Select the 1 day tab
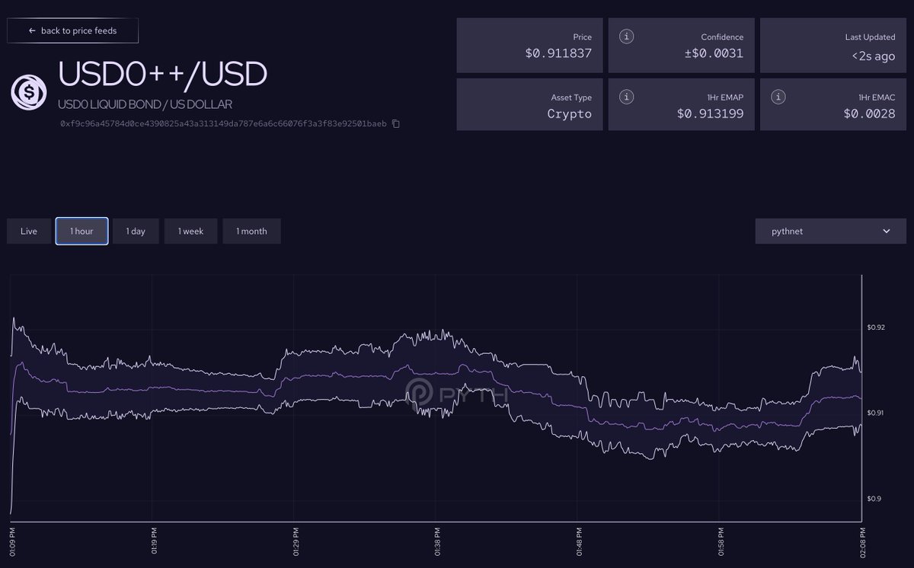914x568 pixels. (136, 231)
